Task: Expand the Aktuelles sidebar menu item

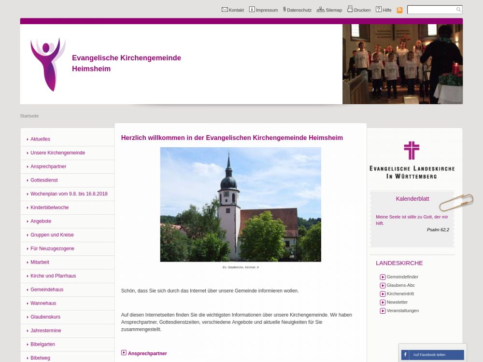Action: pos(40,139)
